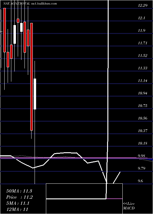Click the 10.75 price axis label
The height and width of the screenshot is (214, 153).
tap(143, 106)
